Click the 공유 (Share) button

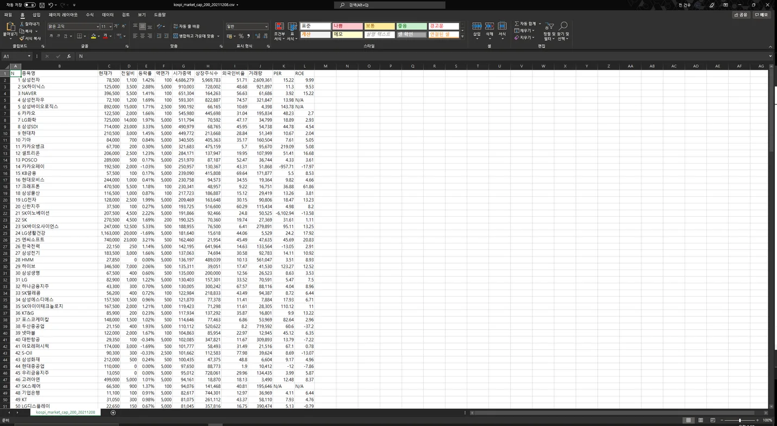(741, 15)
